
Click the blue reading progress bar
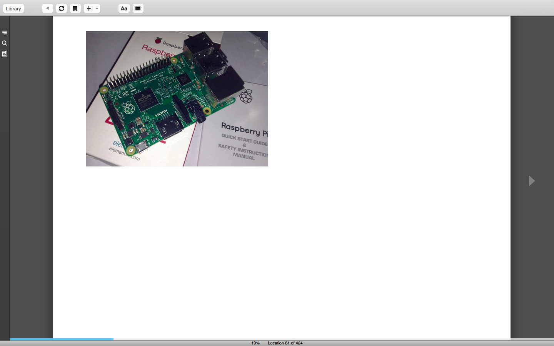62,339
